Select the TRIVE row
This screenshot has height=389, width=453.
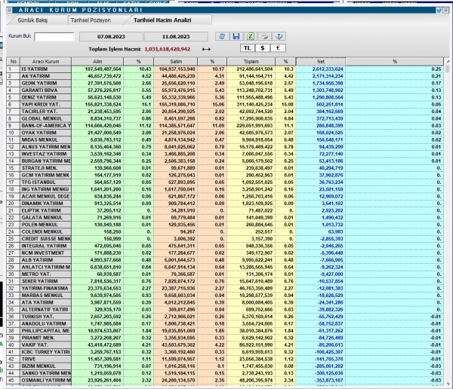225,359
